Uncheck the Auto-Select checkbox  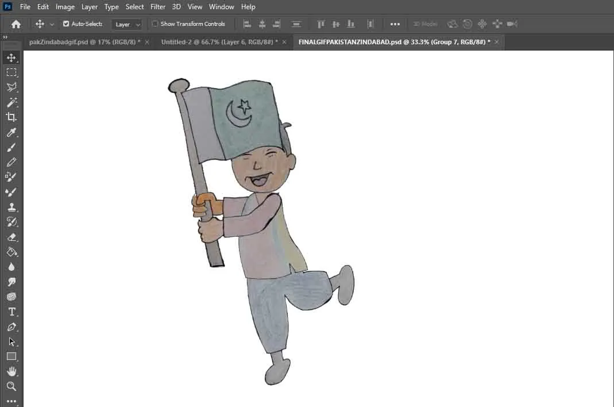pyautogui.click(x=66, y=24)
